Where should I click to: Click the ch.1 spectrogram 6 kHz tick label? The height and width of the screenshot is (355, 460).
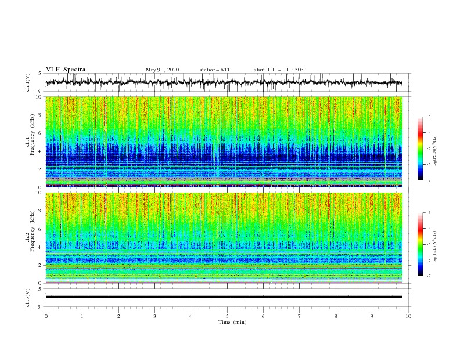[40, 133]
